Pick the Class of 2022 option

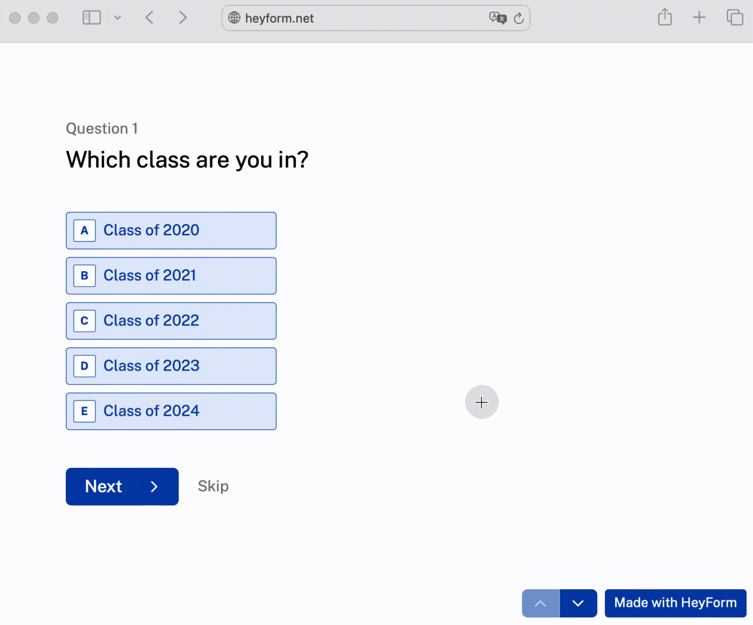point(171,321)
